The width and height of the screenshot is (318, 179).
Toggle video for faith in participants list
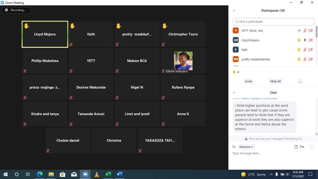(x=311, y=50)
